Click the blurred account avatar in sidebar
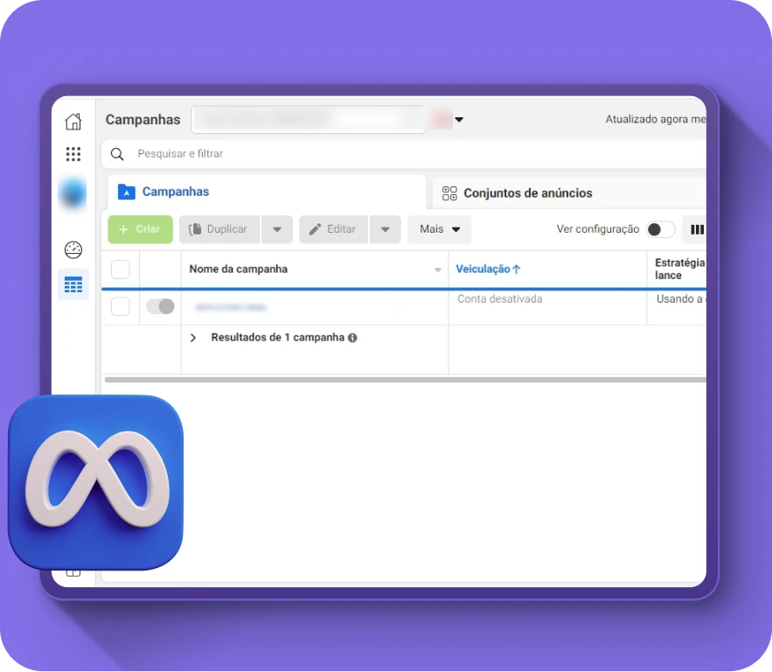 tap(73, 193)
